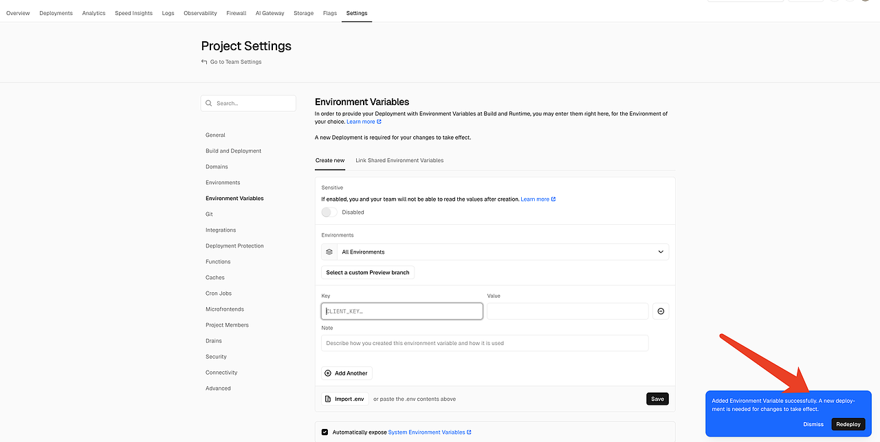Click the remove row minus icon
The image size is (880, 442).
(x=661, y=311)
